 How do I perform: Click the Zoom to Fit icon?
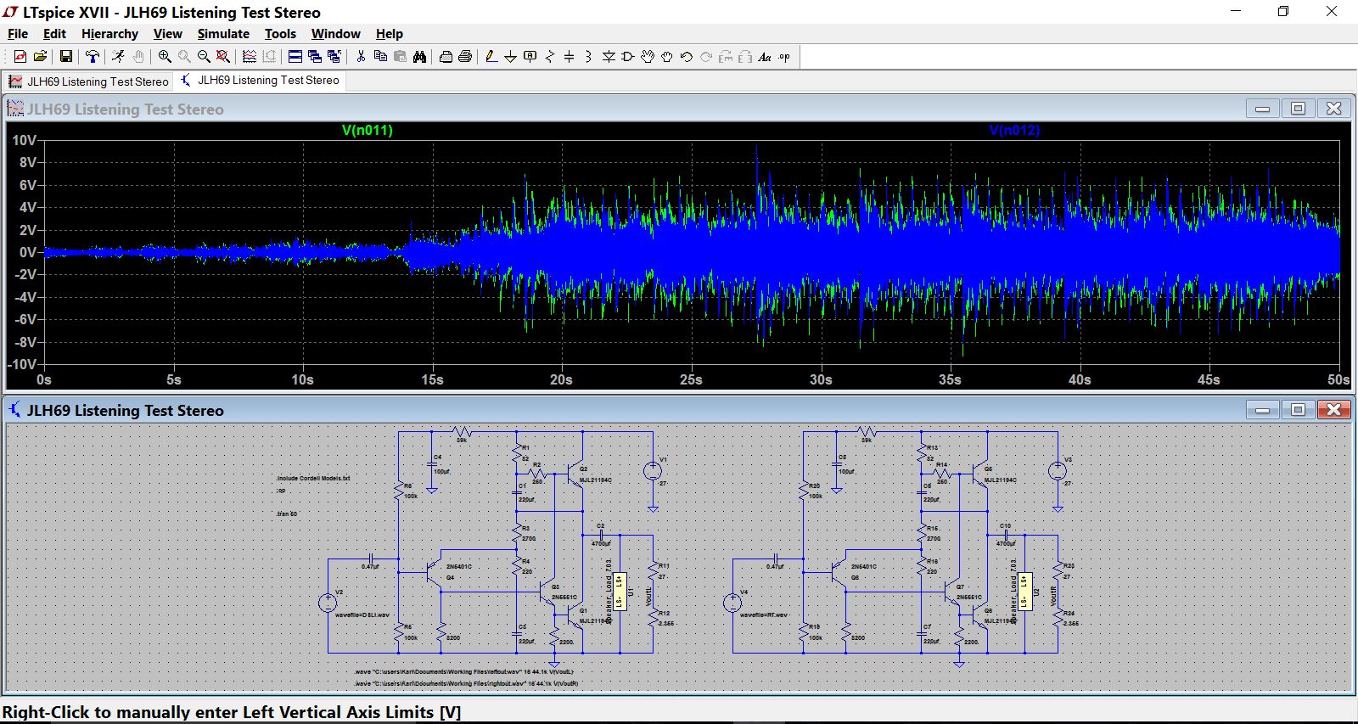tap(223, 57)
